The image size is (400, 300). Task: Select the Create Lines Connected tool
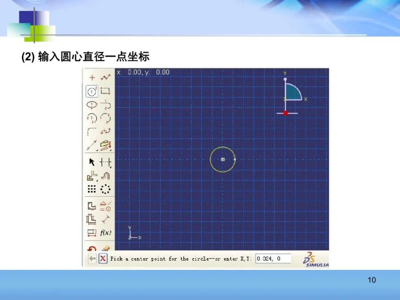pos(106,77)
